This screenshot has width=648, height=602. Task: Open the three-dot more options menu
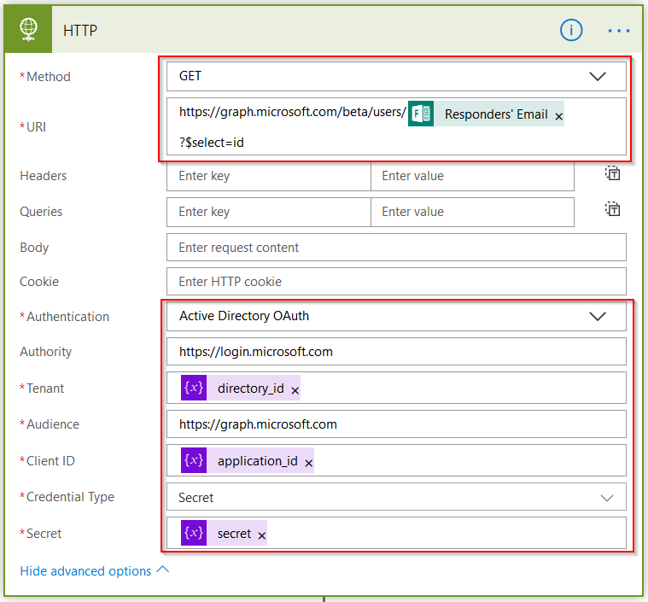[619, 31]
